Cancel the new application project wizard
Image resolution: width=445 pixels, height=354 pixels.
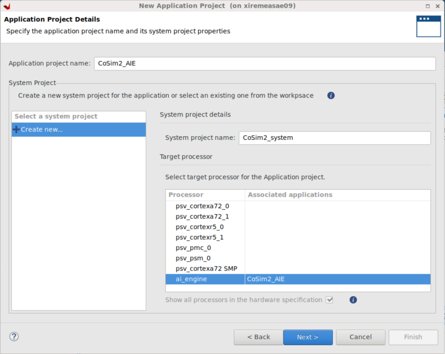360,337
